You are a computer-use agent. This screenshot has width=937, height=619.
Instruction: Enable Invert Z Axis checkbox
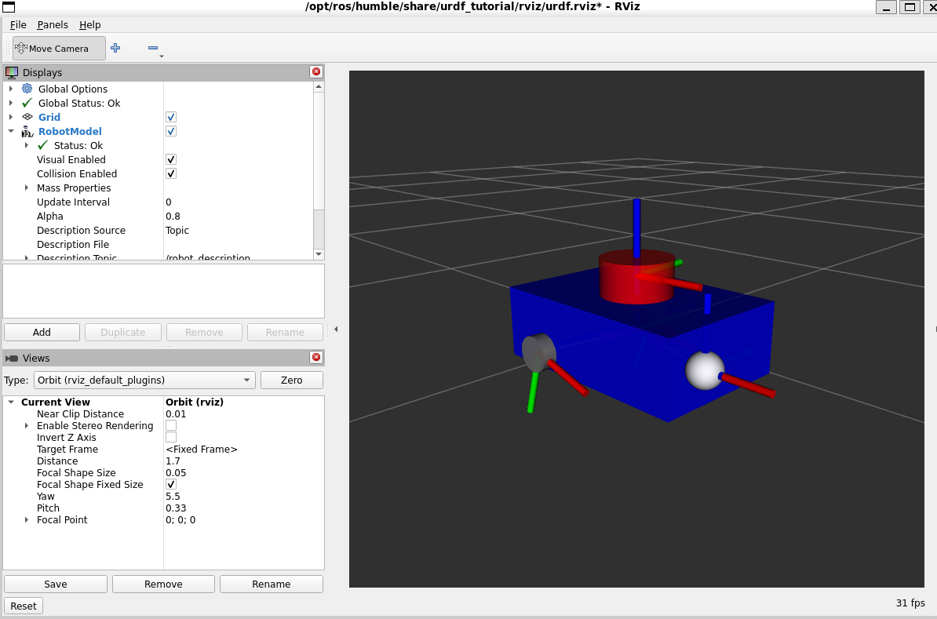click(x=171, y=438)
